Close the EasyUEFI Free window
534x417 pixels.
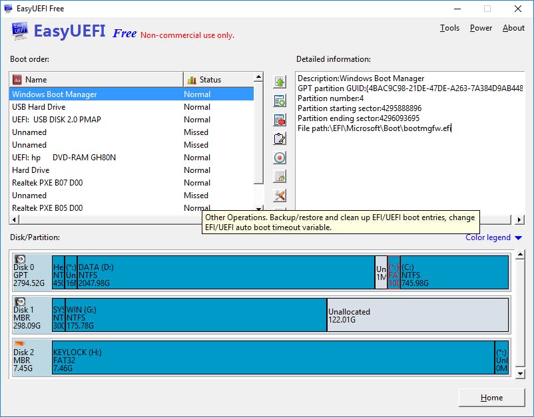(517, 9)
